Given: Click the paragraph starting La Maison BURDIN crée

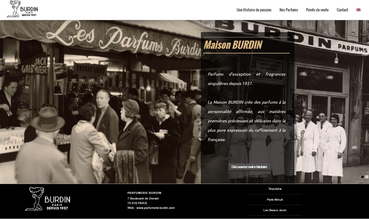Looking at the screenshot, I should click(246, 121).
